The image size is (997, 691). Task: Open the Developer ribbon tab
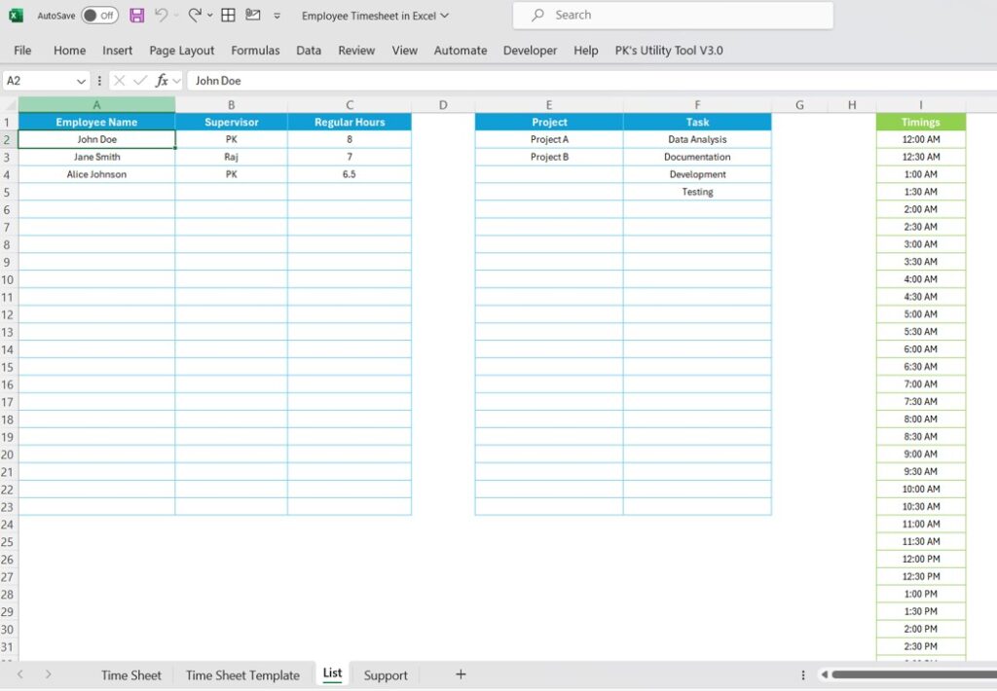point(530,51)
